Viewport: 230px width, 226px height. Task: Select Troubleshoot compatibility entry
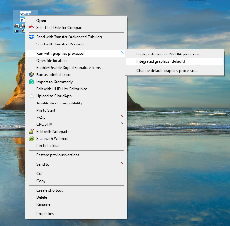coord(59,103)
